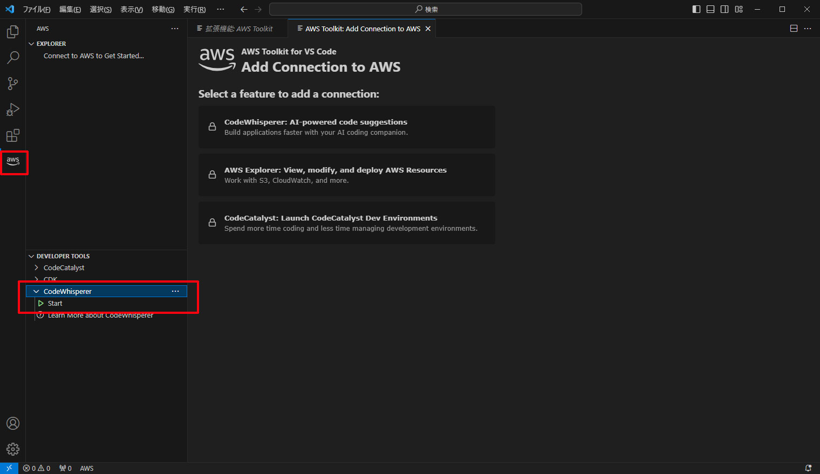Viewport: 820px width, 474px height.
Task: Select AWS Explorer feature card
Action: point(347,175)
